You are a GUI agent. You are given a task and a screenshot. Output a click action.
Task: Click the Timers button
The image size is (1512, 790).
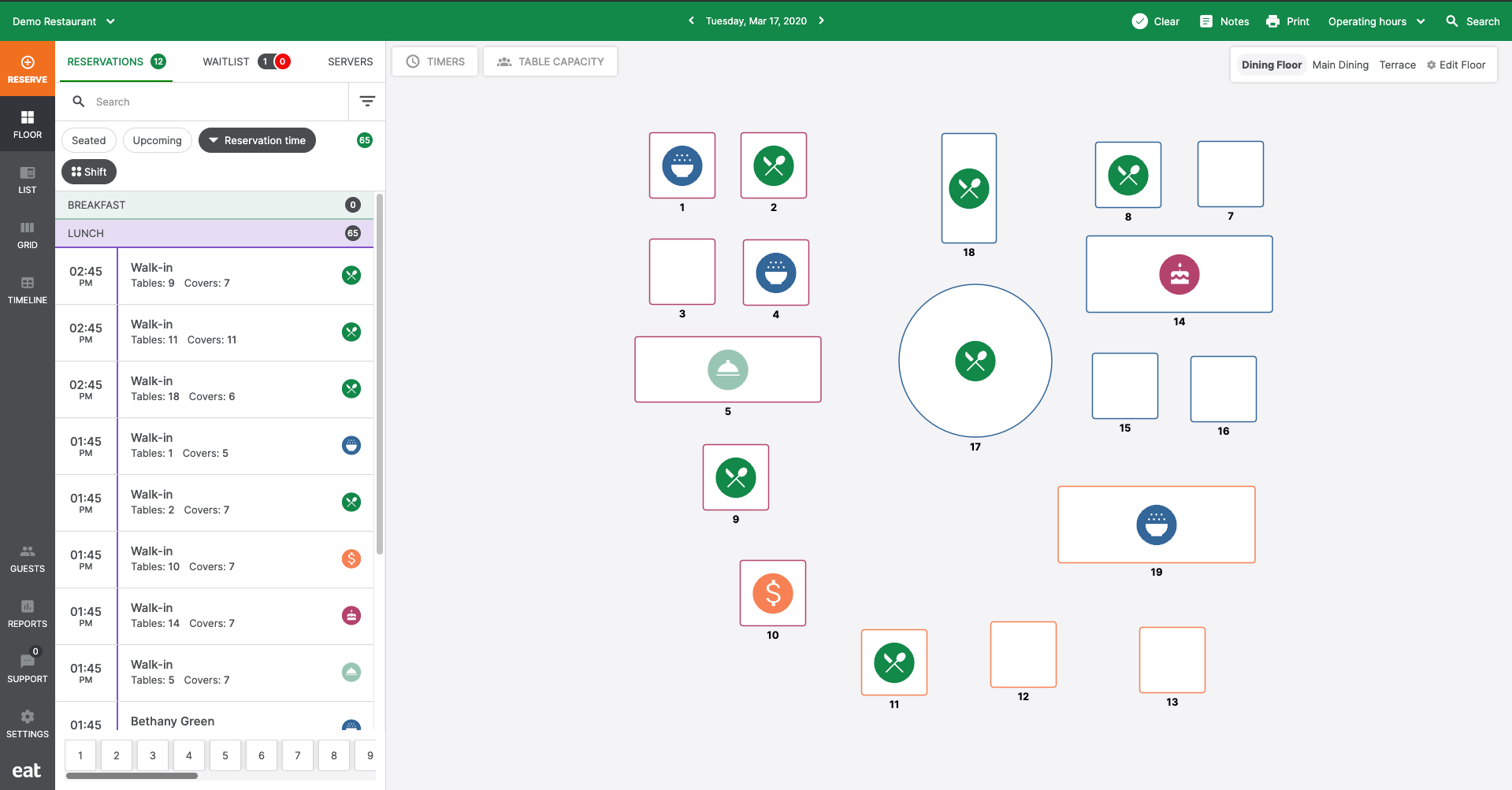click(x=435, y=61)
